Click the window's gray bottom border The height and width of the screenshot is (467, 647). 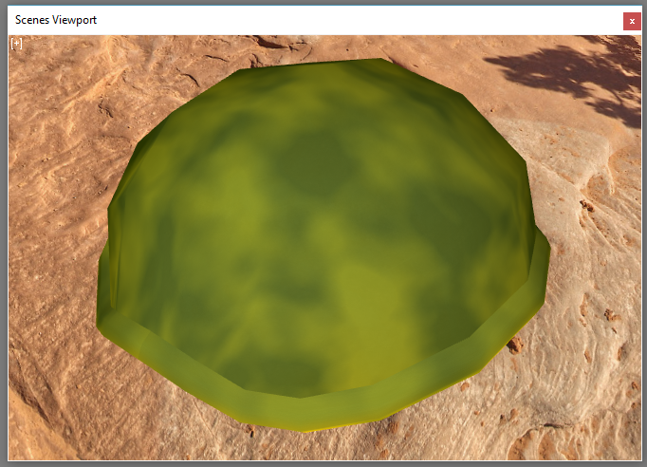click(323, 463)
